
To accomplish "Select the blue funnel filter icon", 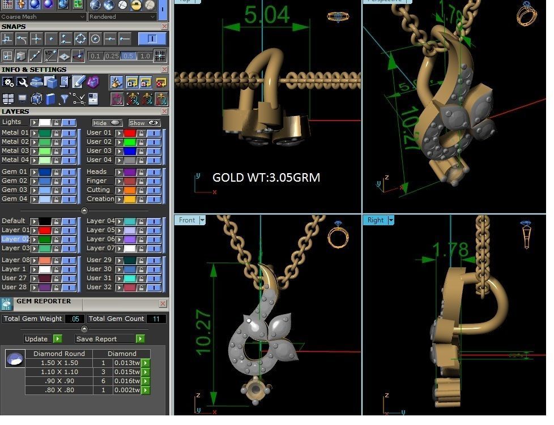I will [64, 99].
